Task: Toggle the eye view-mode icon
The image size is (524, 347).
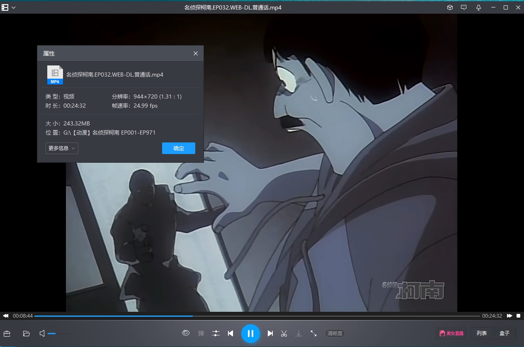Action: [186, 333]
